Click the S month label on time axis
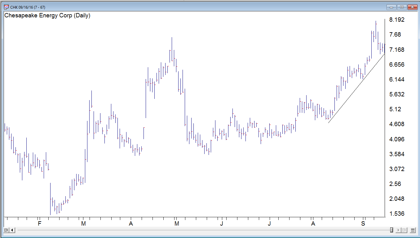420x238 pixels. coord(363,223)
